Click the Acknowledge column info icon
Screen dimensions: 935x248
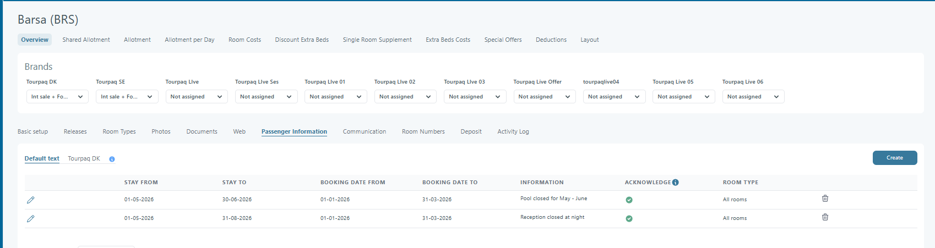676,183
